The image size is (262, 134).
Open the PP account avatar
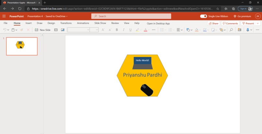point(258,16)
